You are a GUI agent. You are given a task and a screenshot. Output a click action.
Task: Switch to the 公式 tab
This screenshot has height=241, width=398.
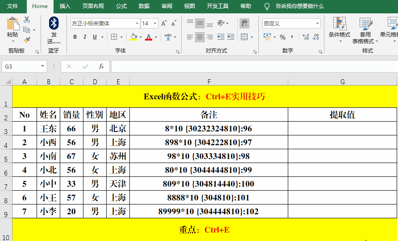[x=121, y=6]
